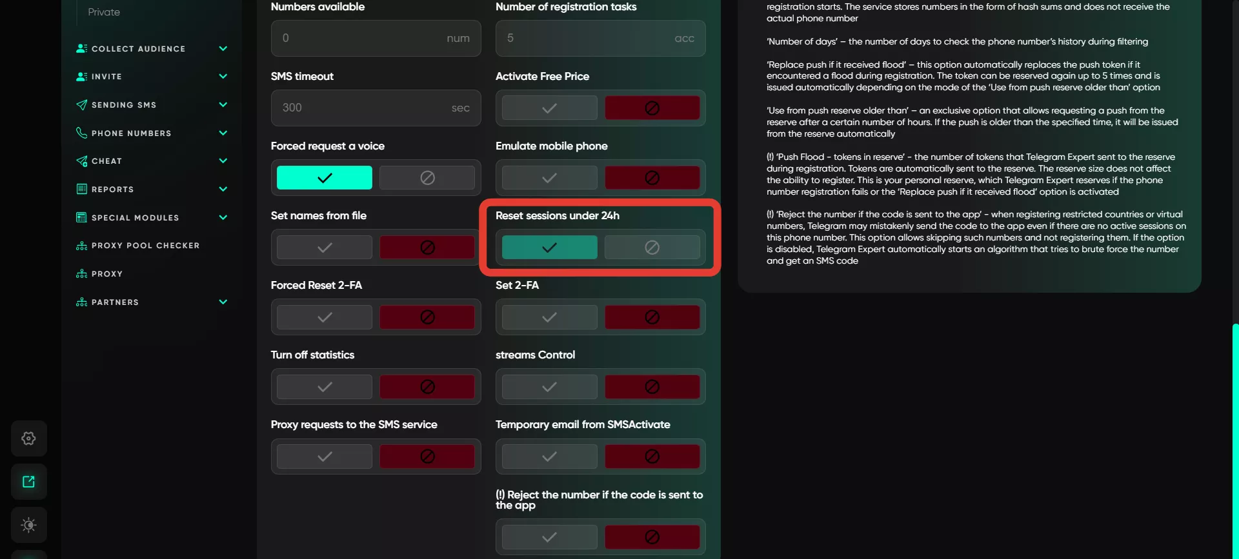Click the Proxy Pool Checker network icon
Image resolution: width=1239 pixels, height=559 pixels.
pyautogui.click(x=81, y=246)
